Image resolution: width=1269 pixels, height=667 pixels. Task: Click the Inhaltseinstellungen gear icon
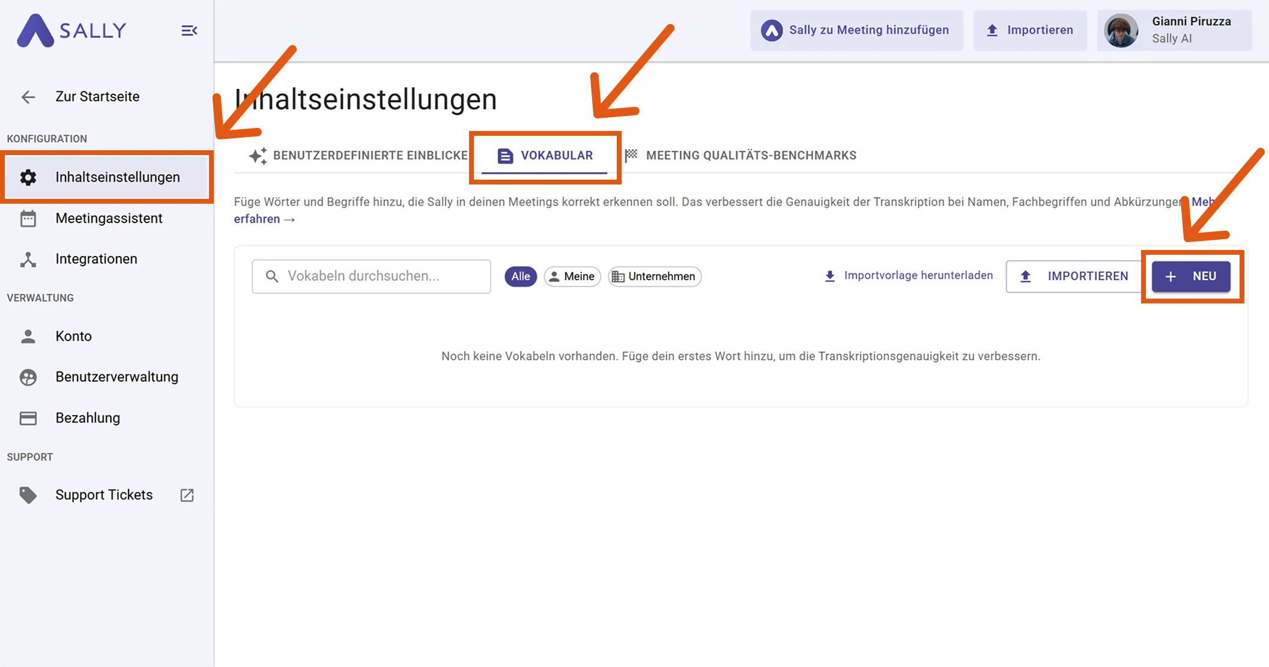point(28,177)
